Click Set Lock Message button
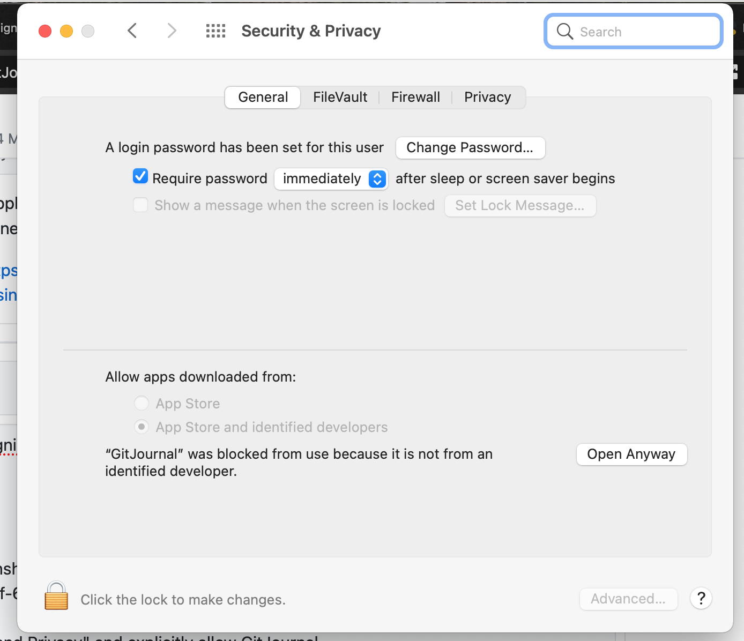The width and height of the screenshot is (744, 641). (x=519, y=205)
